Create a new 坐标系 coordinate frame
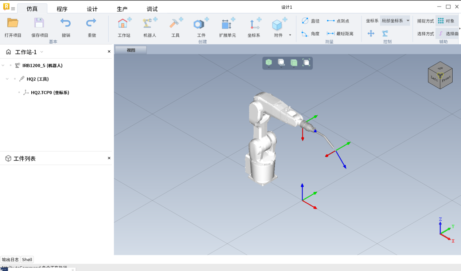The height and width of the screenshot is (271, 461). 254,24
